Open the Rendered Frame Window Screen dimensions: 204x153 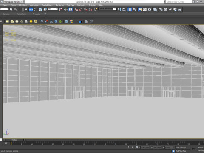[x=165, y=9]
